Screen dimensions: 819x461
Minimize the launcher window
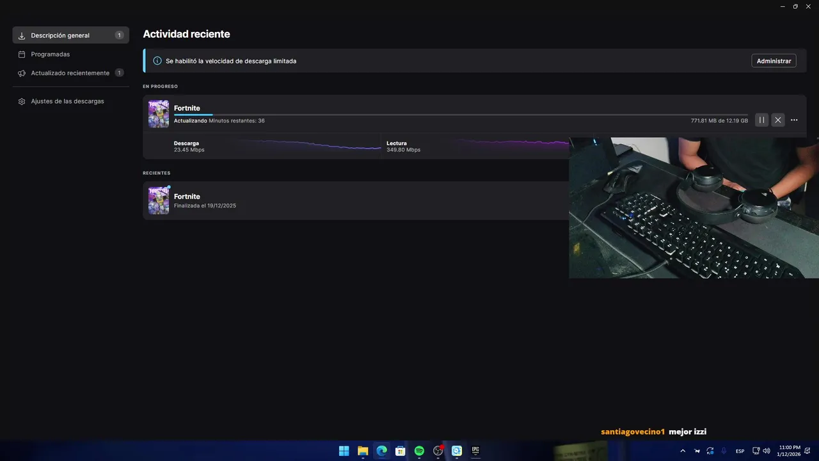click(x=783, y=6)
